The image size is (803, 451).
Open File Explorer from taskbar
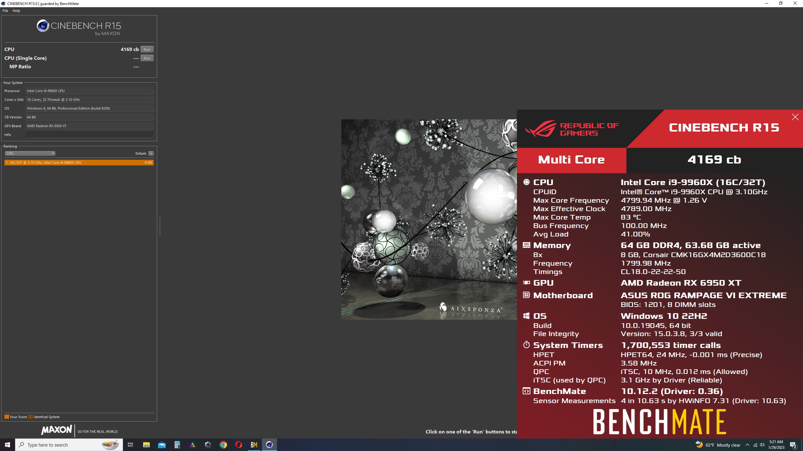click(x=146, y=445)
